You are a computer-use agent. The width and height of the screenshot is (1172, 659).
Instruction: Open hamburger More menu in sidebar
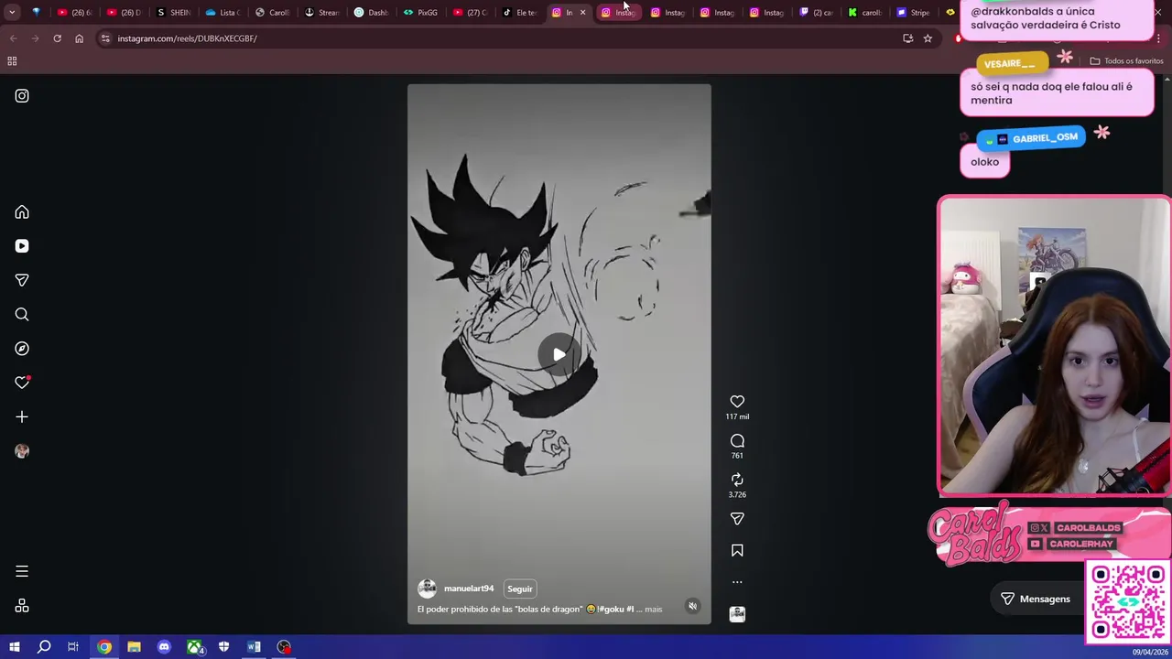[x=22, y=571]
